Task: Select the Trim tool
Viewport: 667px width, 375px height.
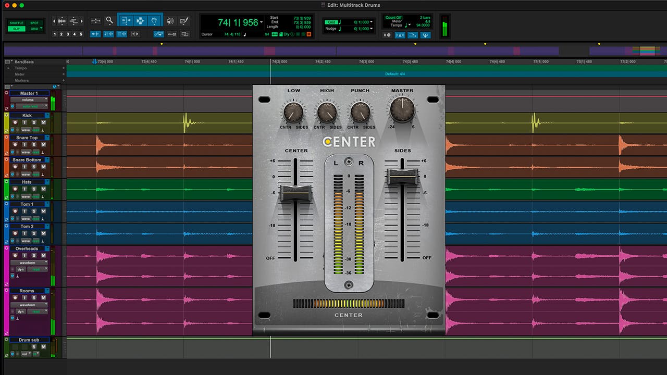Action: pos(126,21)
